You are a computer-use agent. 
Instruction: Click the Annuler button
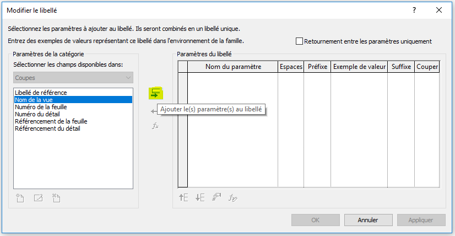click(368, 220)
